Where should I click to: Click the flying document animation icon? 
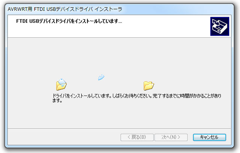pos(101,77)
